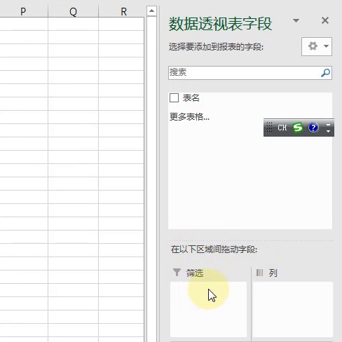Click the CH language indicator
The height and width of the screenshot is (342, 342).
[282, 128]
